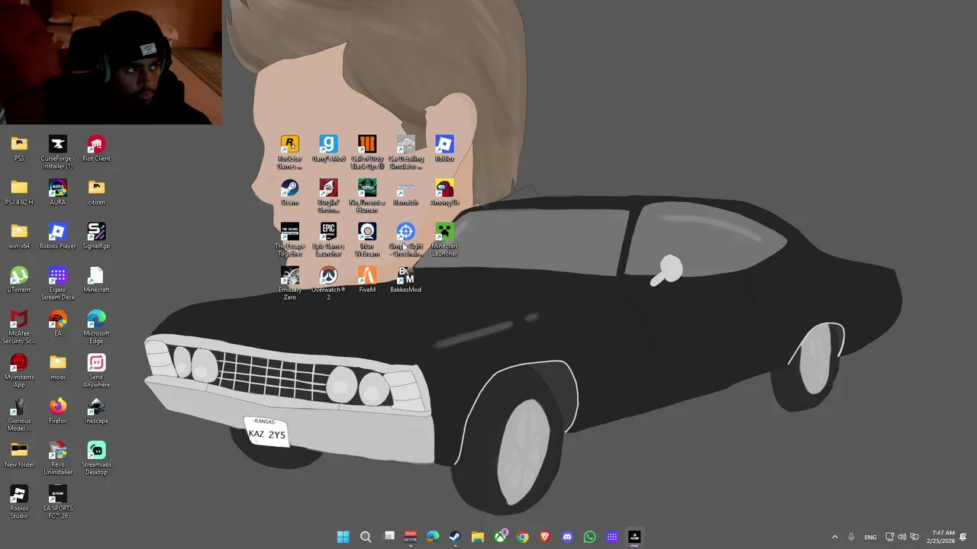
Task: Select the BakkesMod shortcut
Action: (x=406, y=279)
